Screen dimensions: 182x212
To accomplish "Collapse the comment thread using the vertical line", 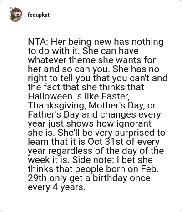I will (15, 113).
